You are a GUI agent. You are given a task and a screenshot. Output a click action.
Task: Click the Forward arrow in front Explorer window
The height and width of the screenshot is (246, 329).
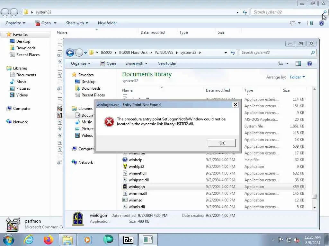(79, 53)
